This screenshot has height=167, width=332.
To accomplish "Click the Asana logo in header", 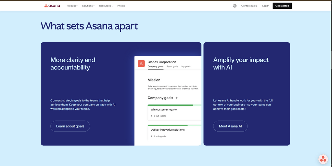I will 52,6.
